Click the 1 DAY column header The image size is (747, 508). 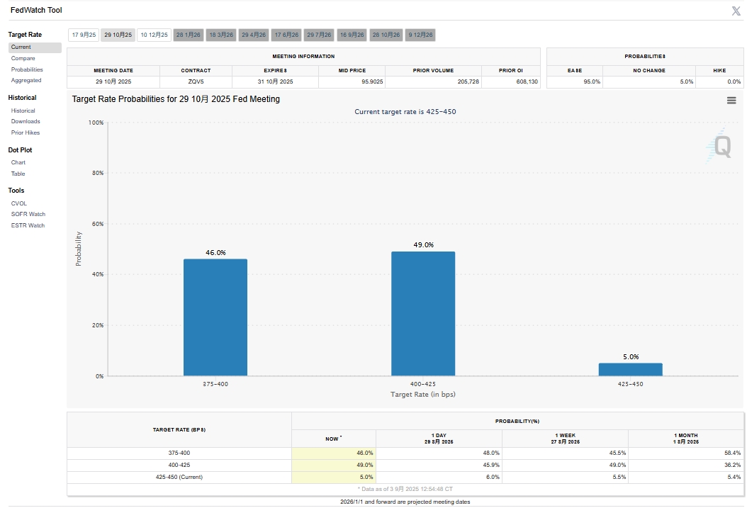coord(439,439)
